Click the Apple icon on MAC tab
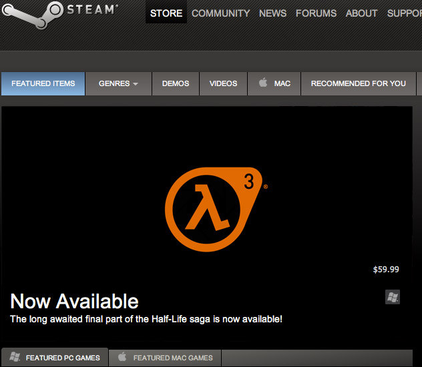Viewport: 422px width, 367px height. pyautogui.click(x=262, y=83)
